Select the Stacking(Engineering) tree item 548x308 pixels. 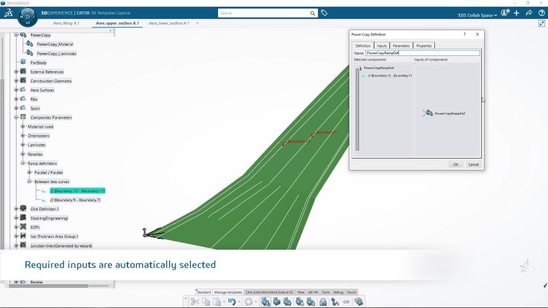[x=49, y=218]
